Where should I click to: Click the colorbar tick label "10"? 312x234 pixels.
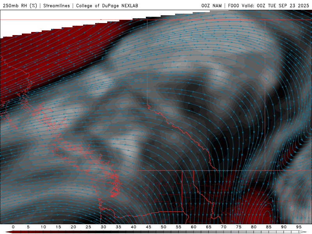pos(43,227)
